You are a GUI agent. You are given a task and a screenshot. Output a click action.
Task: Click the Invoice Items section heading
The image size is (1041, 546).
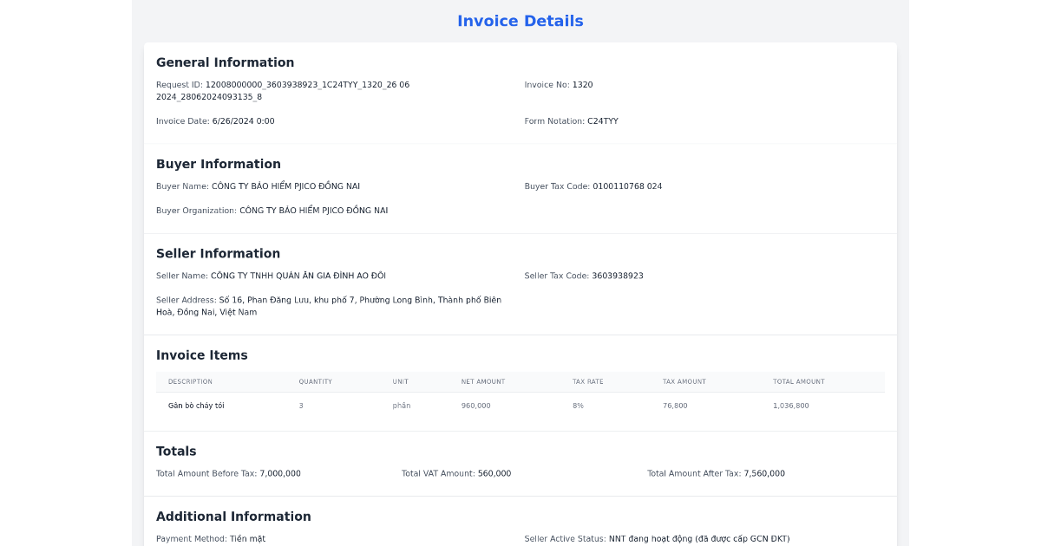201,355
